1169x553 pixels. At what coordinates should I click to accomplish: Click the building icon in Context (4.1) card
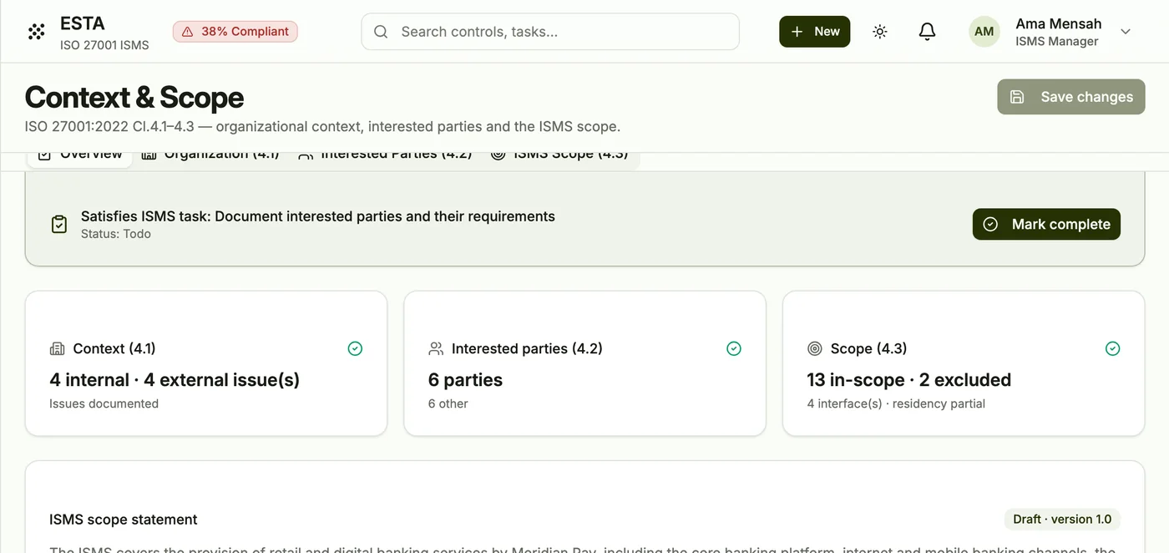tap(57, 348)
